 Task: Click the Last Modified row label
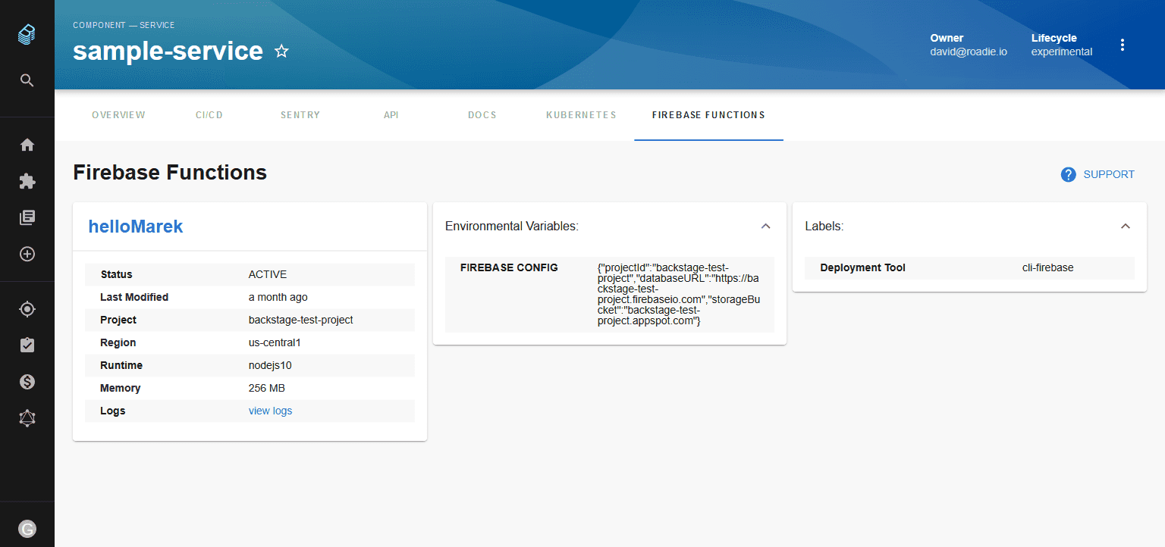pyautogui.click(x=134, y=297)
